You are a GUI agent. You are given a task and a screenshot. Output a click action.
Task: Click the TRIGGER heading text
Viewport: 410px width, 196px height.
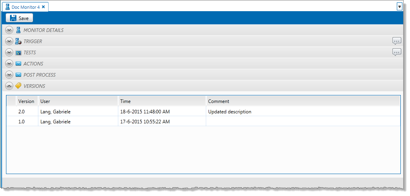pos(33,42)
